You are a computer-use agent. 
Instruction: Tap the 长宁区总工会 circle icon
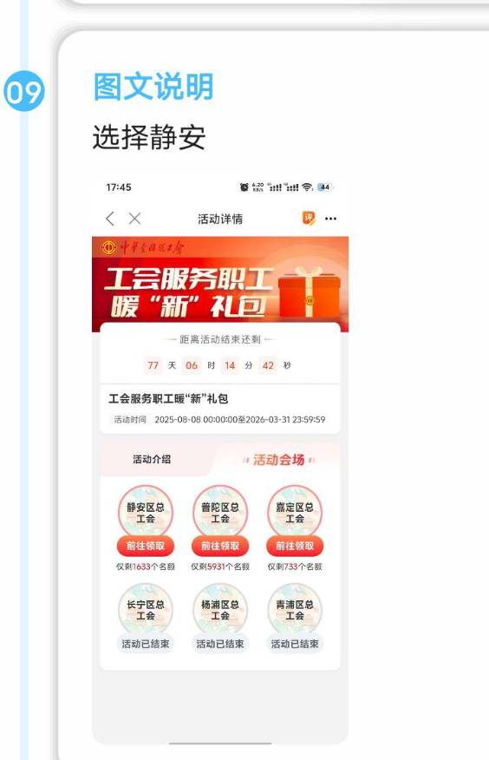tap(146, 610)
